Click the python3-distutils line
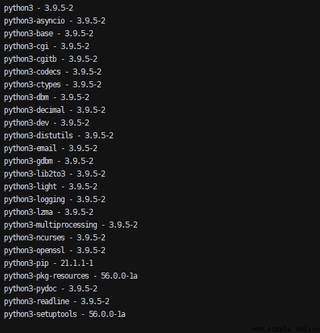320x333 pixels. click(58, 136)
